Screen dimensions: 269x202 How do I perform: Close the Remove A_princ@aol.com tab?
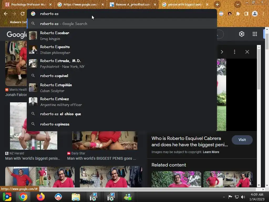[x=155, y=4]
